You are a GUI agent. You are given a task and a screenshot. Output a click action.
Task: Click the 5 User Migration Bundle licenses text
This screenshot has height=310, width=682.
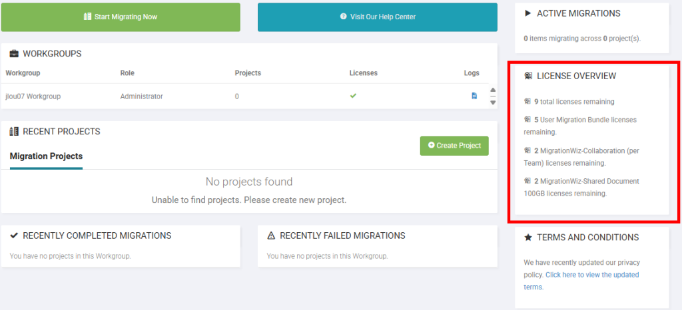pos(580,126)
